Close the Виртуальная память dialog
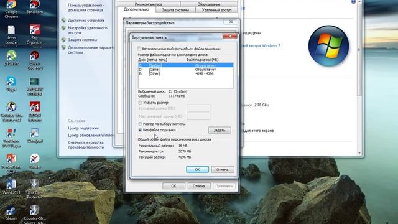Screen dimensions: 398x224 tap(229, 36)
